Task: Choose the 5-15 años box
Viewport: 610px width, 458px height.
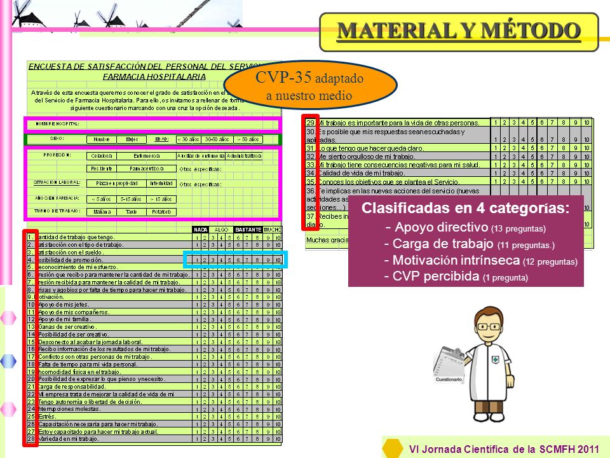Action: (x=131, y=199)
